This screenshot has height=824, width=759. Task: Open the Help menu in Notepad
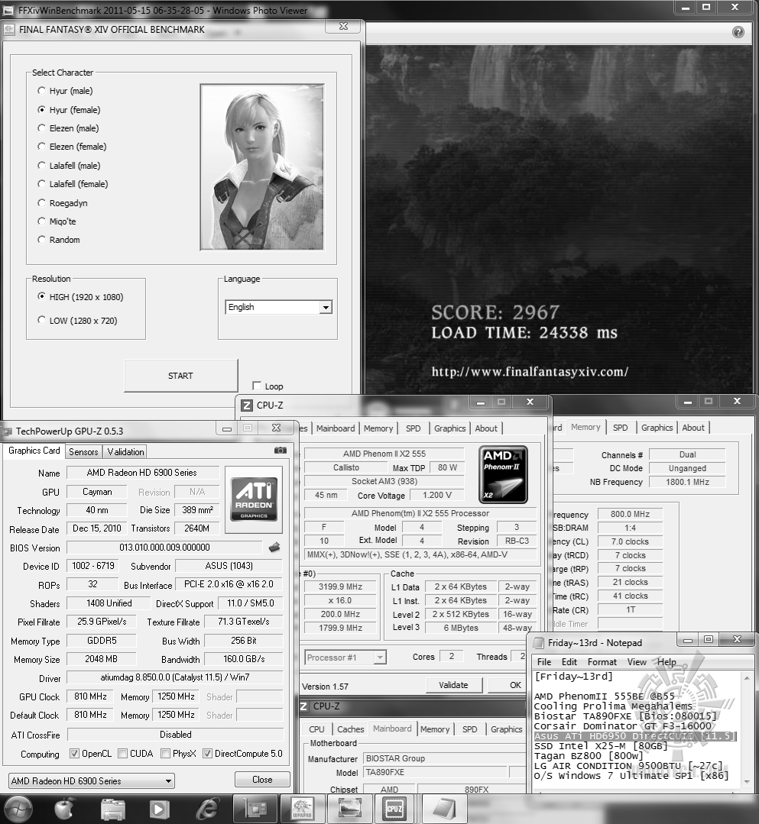pyautogui.click(x=667, y=662)
